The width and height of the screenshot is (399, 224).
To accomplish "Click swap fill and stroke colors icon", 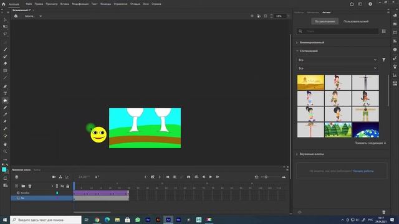I will pos(7,165).
